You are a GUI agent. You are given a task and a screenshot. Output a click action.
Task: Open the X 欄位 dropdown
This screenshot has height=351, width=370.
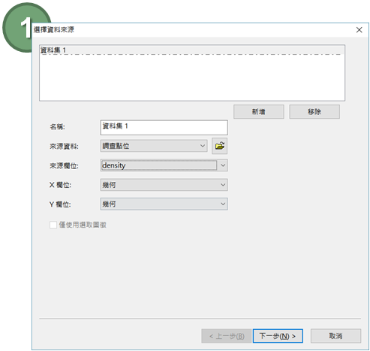pos(164,185)
